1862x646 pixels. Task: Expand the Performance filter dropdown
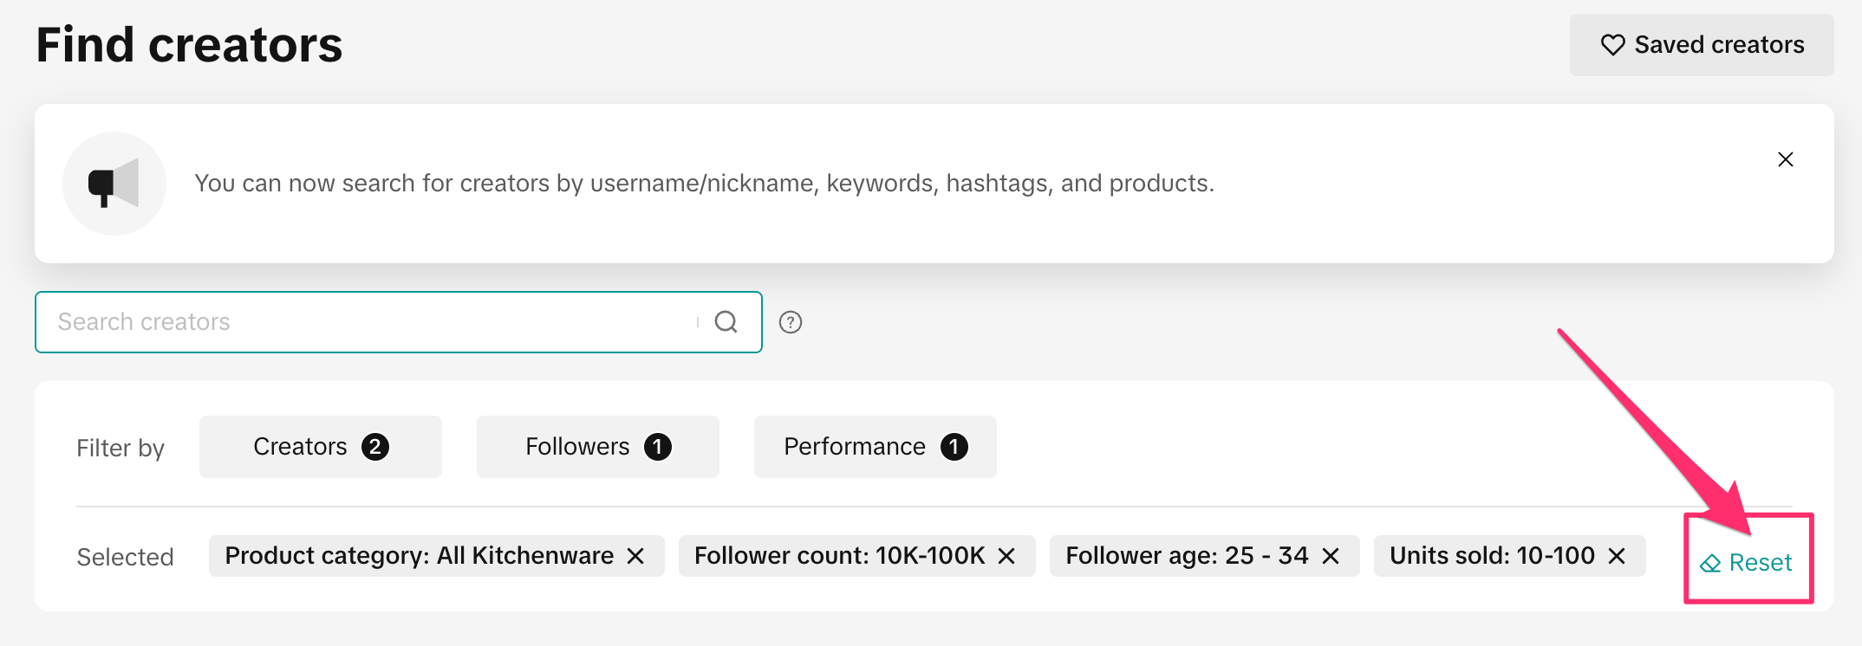tap(875, 447)
